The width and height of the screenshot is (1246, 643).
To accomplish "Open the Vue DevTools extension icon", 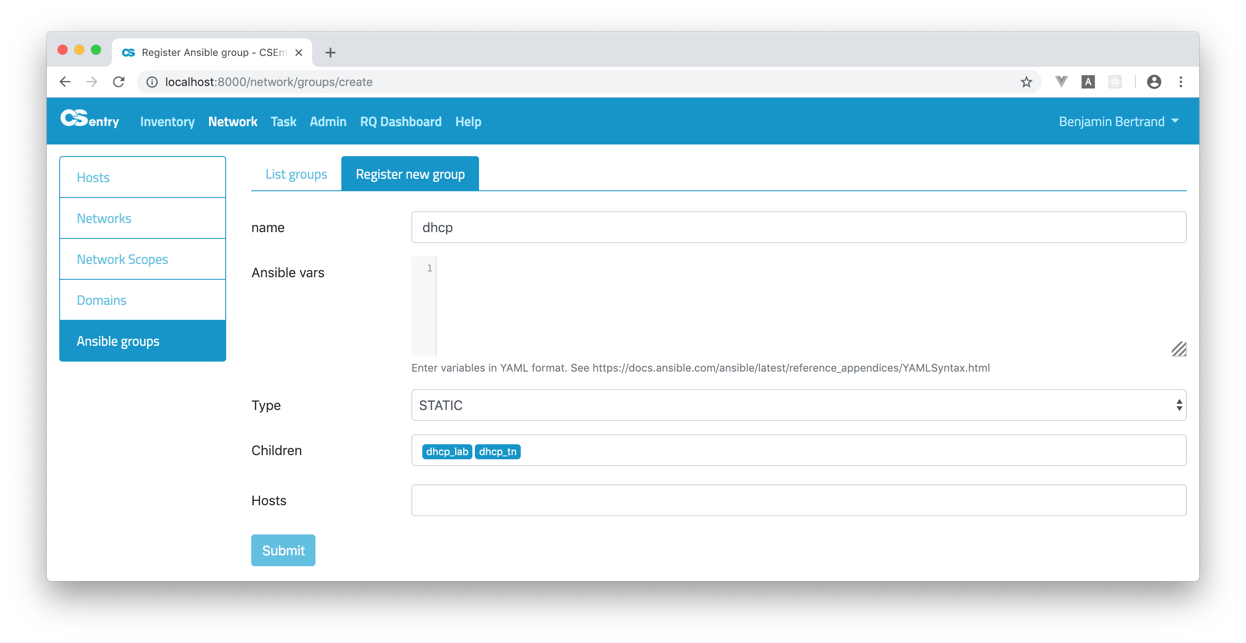I will (1061, 82).
